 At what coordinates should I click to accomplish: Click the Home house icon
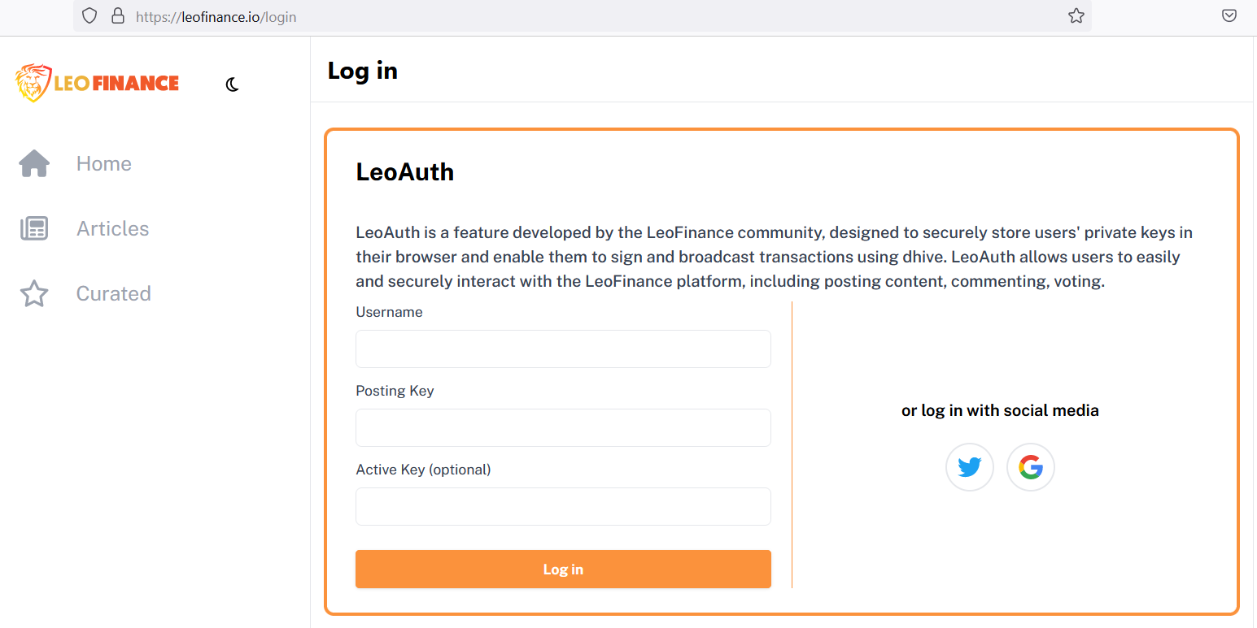click(34, 163)
